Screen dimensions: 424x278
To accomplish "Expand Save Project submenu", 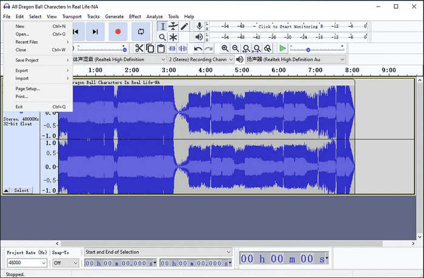I will [x=38, y=60].
